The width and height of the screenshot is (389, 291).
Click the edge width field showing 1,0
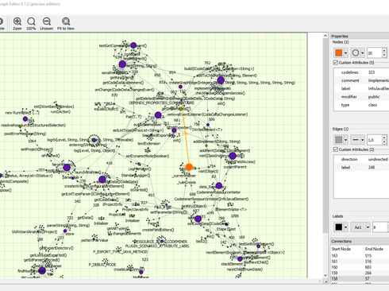tap(374, 140)
